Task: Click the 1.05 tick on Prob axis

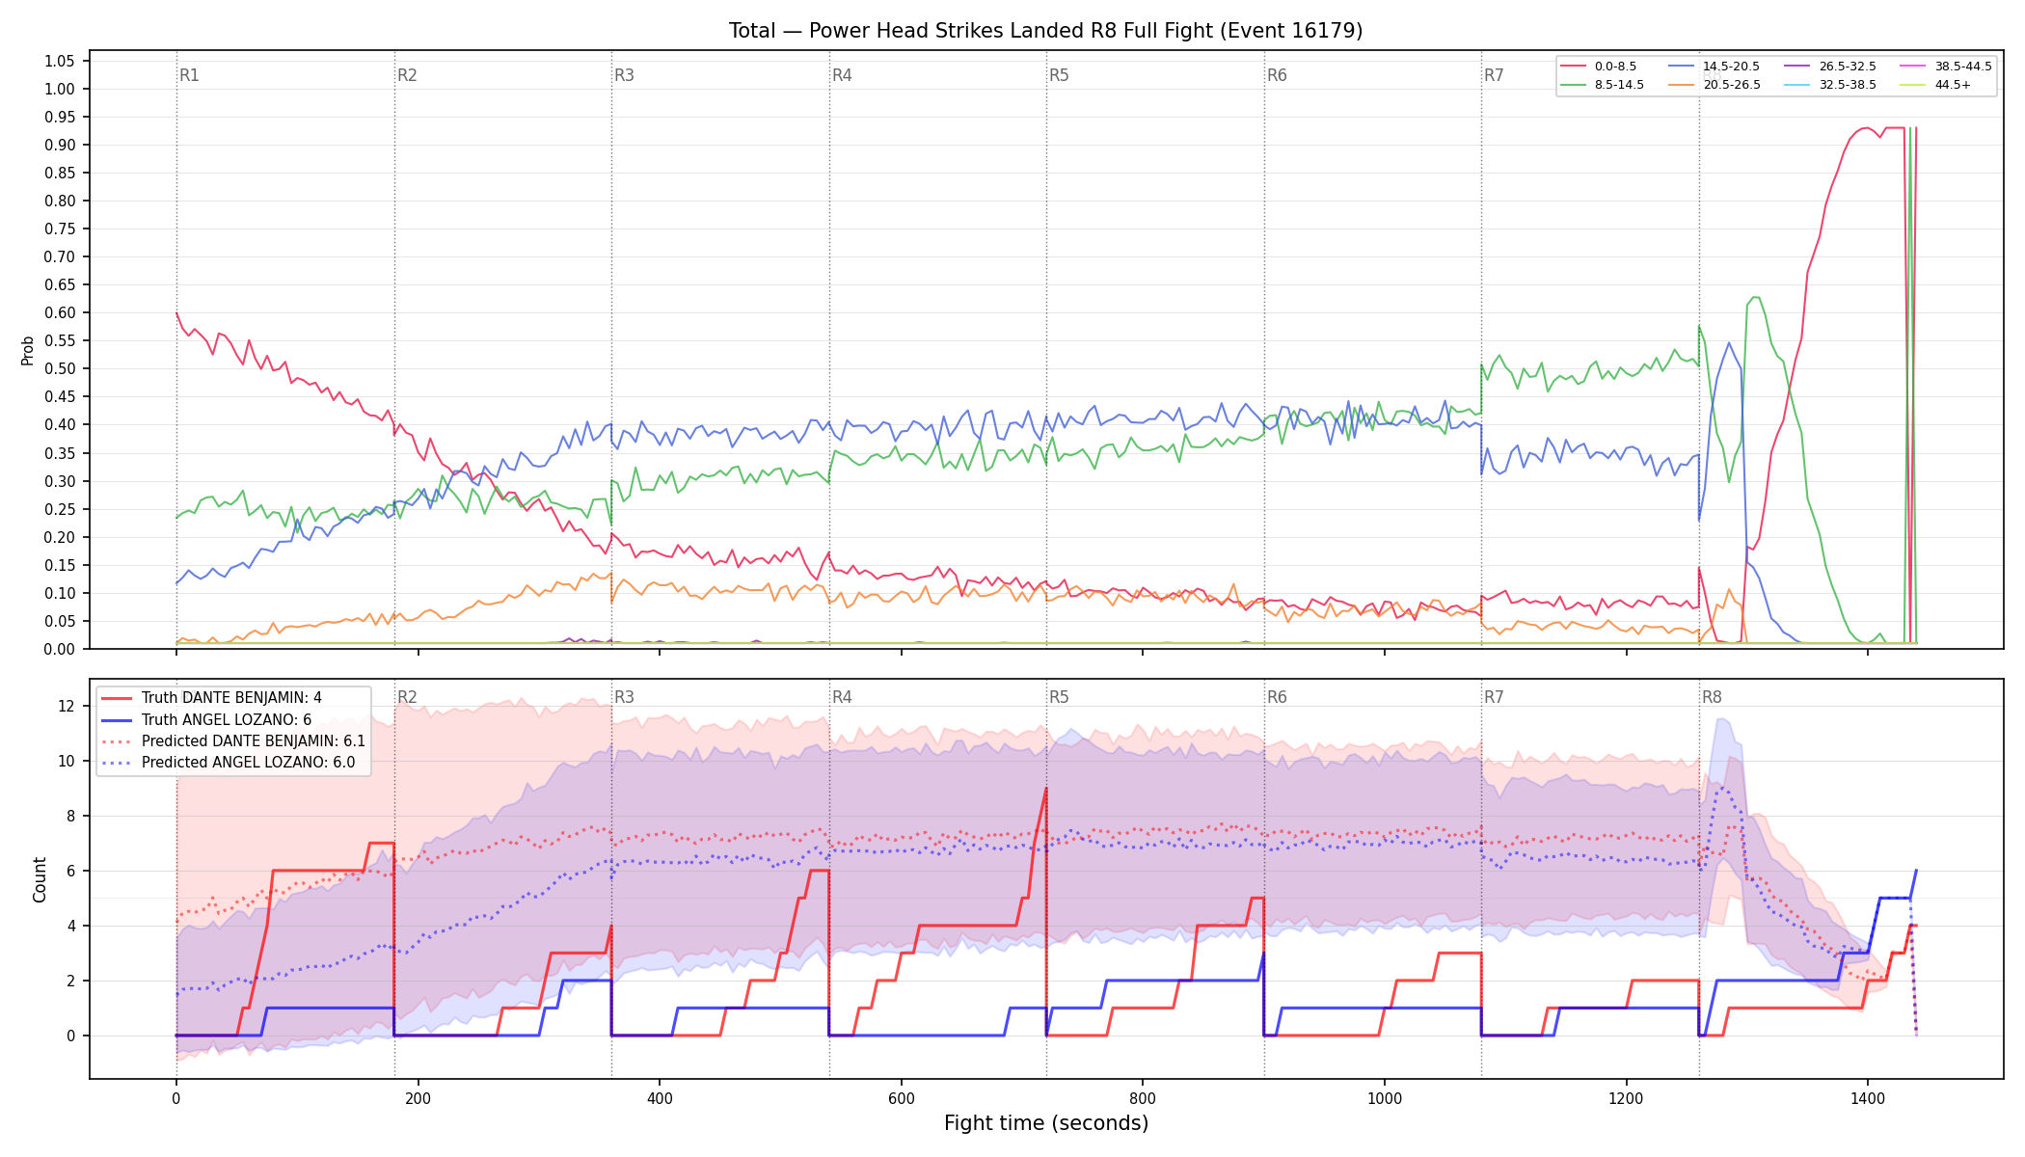Action: [59, 61]
